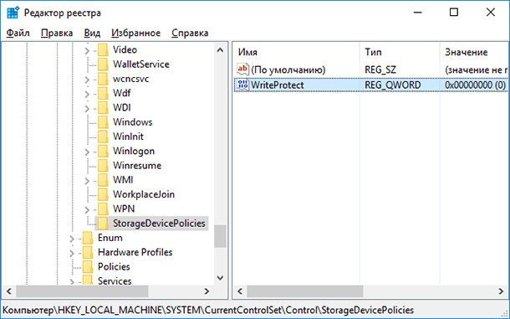Click the registry path in status bar

(x=208, y=310)
